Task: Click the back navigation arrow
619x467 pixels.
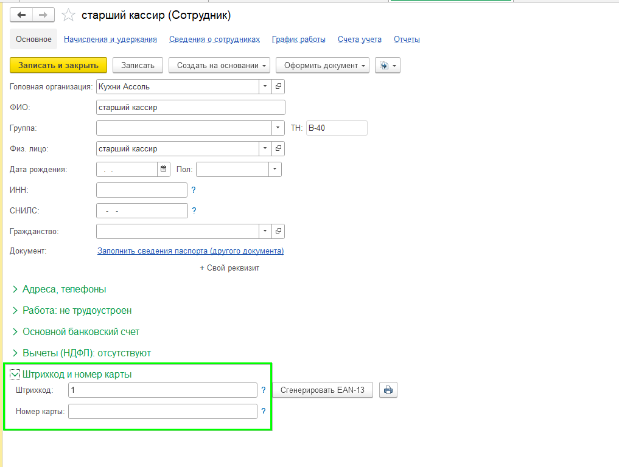Action: [21, 15]
